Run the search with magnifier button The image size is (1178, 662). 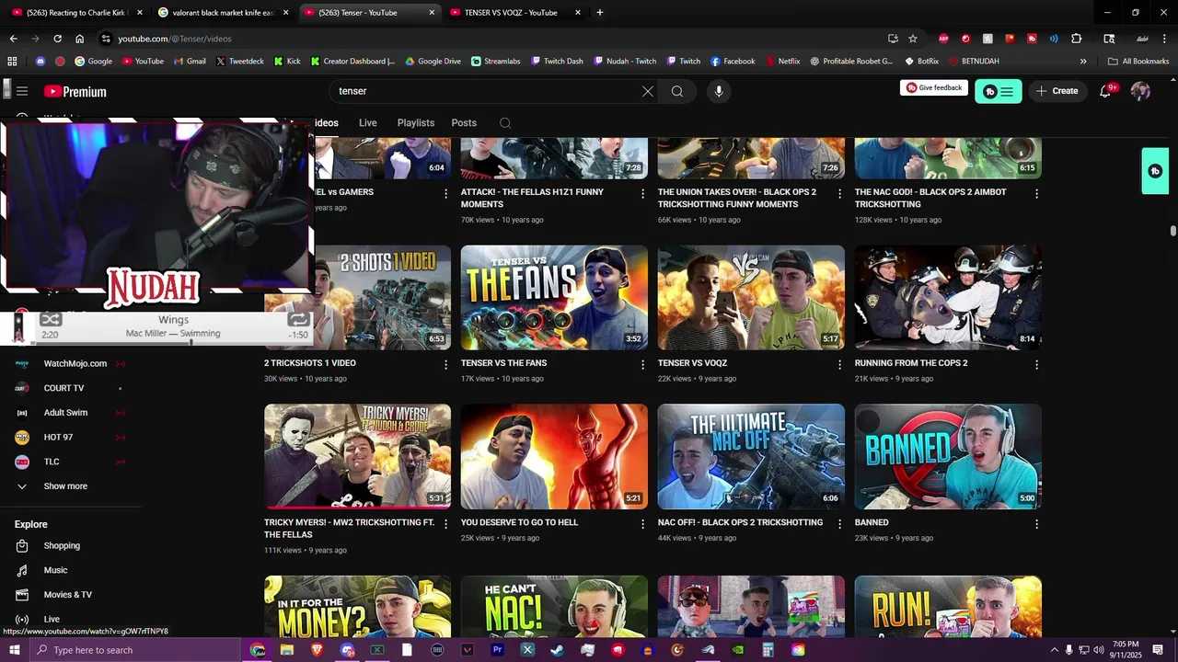tap(677, 91)
